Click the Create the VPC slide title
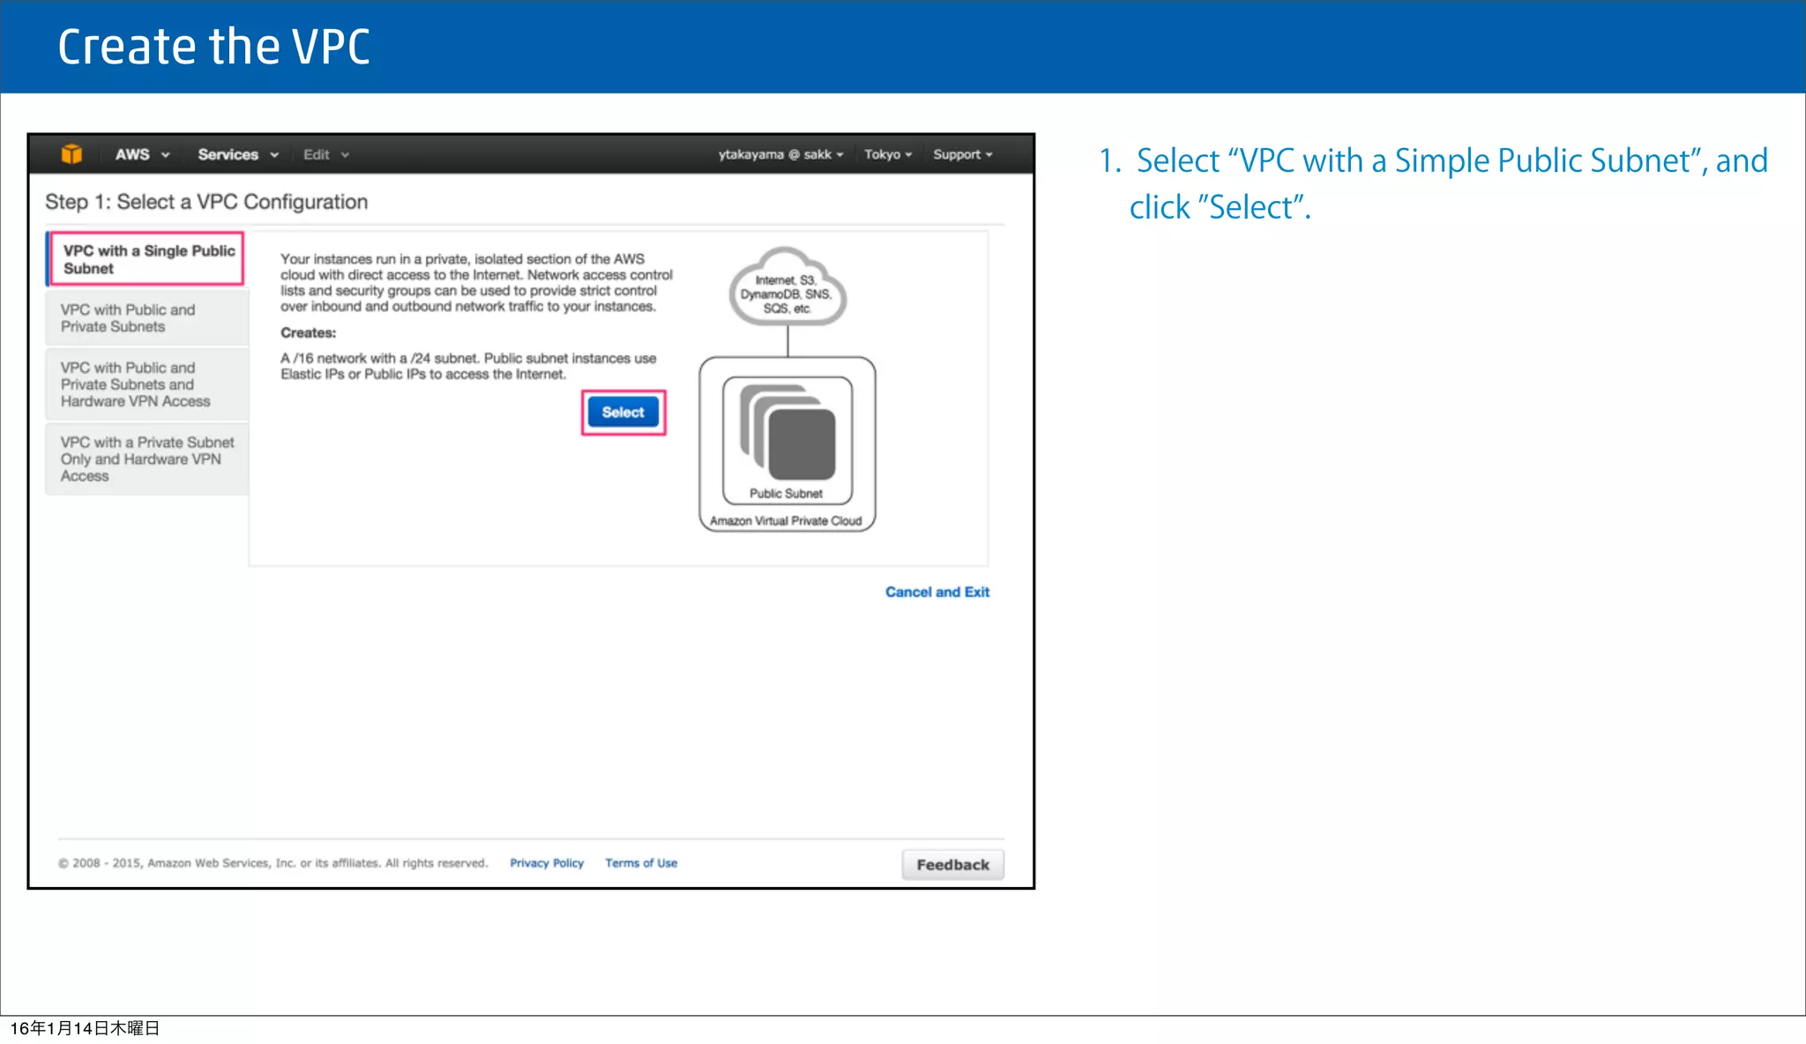Image resolution: width=1806 pixels, height=1044 pixels. [214, 47]
